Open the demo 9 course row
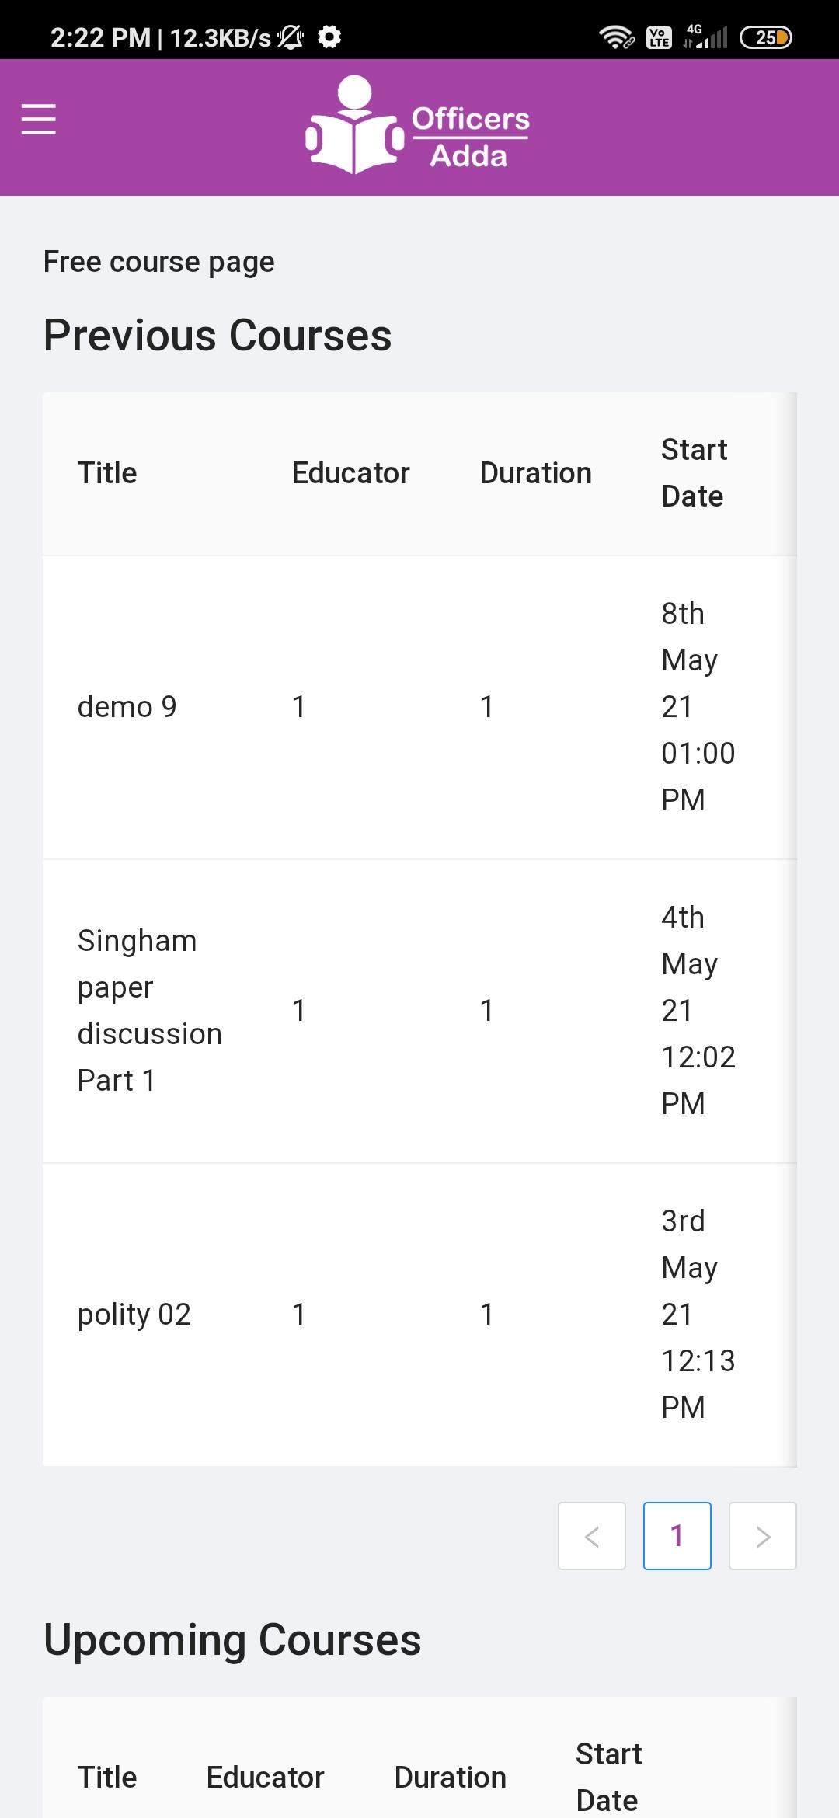Image resolution: width=839 pixels, height=1818 pixels. click(x=127, y=707)
